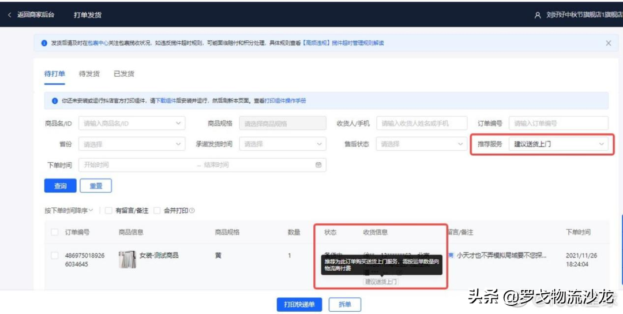
Task: Click the 订单编号 input field
Action: point(558,123)
